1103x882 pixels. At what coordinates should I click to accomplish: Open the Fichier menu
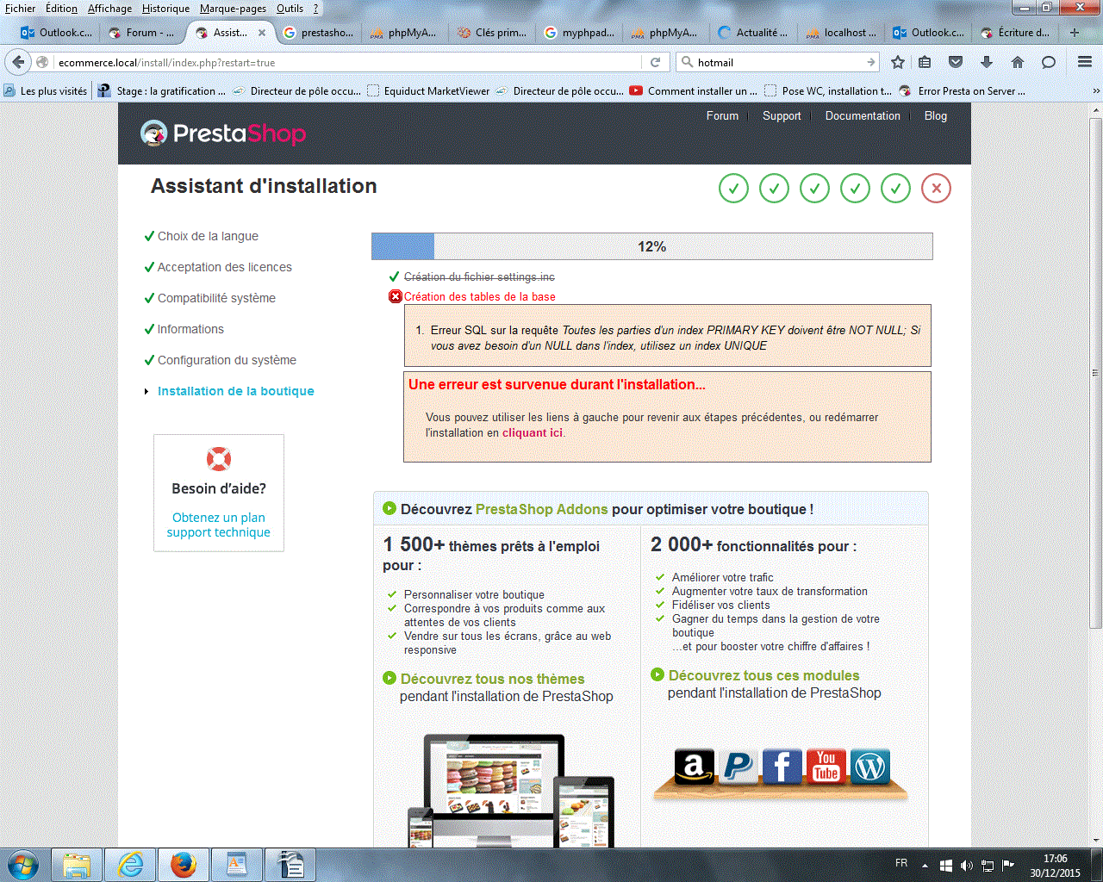pos(21,9)
